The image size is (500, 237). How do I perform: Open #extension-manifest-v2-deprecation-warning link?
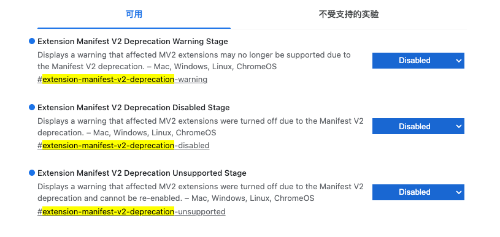pyautogui.click(x=123, y=79)
